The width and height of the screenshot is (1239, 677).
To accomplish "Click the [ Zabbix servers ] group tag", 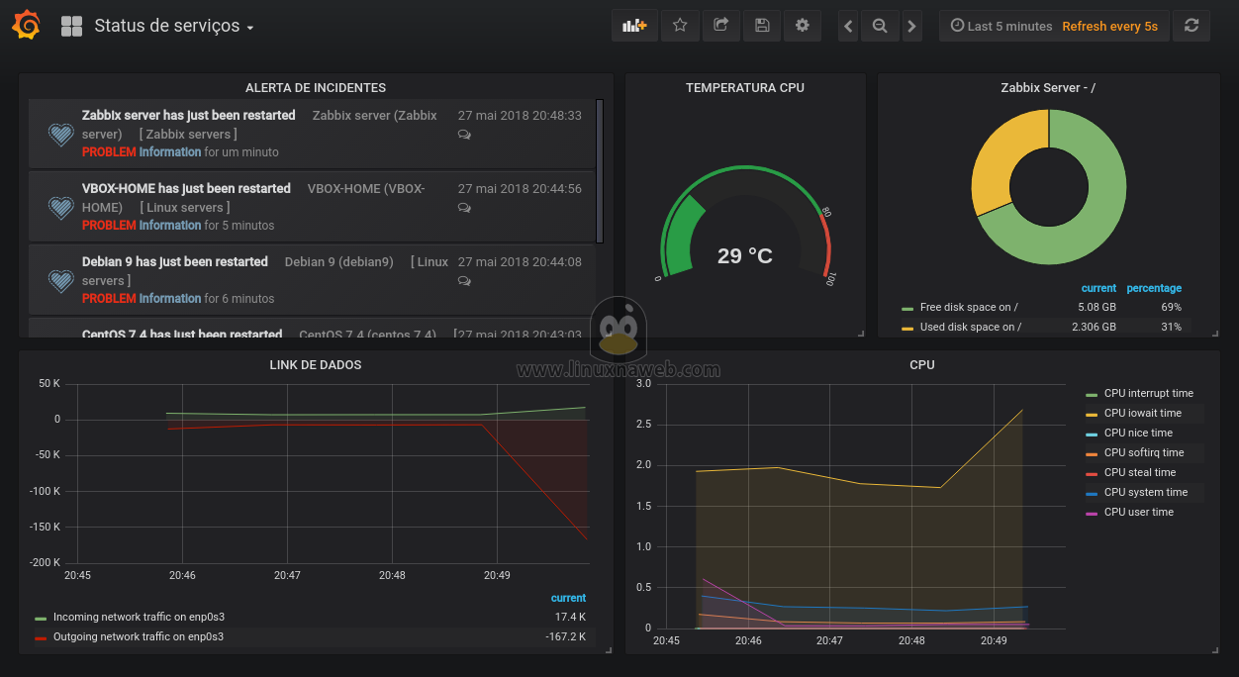I will click(188, 135).
